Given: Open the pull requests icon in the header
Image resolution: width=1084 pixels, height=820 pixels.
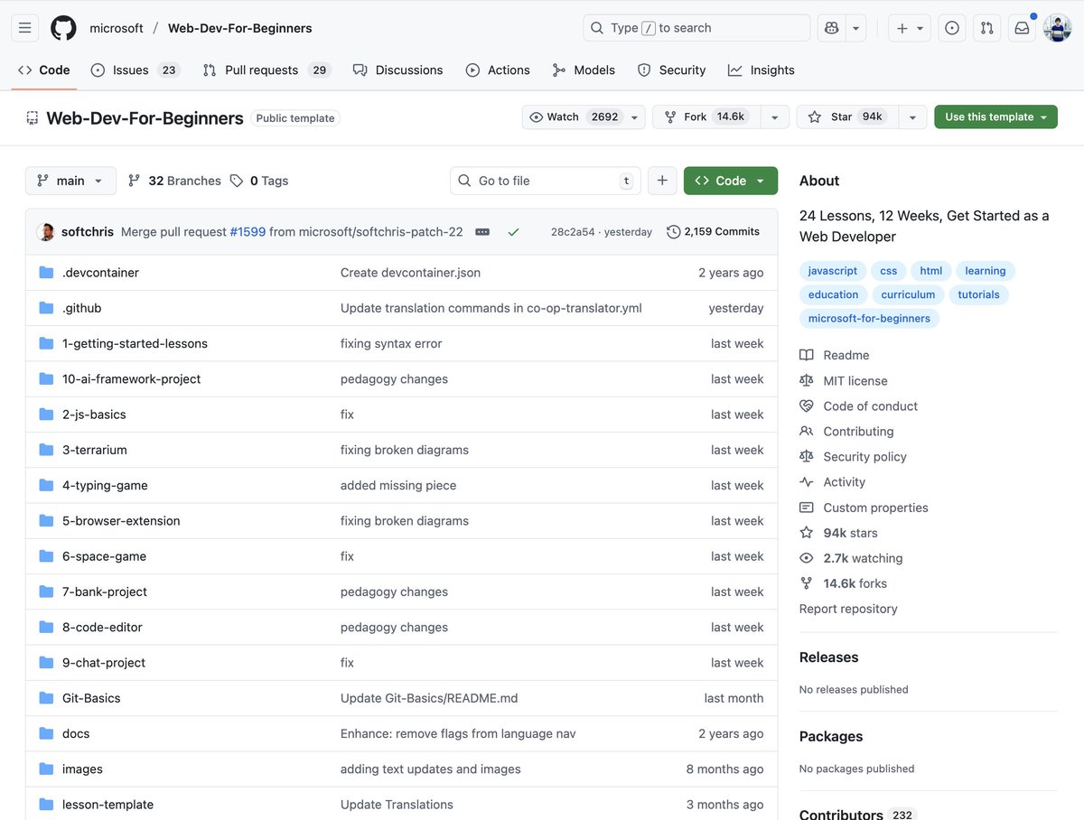Looking at the screenshot, I should click(987, 28).
